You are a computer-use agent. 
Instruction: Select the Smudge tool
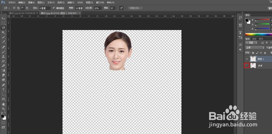tap(3, 75)
